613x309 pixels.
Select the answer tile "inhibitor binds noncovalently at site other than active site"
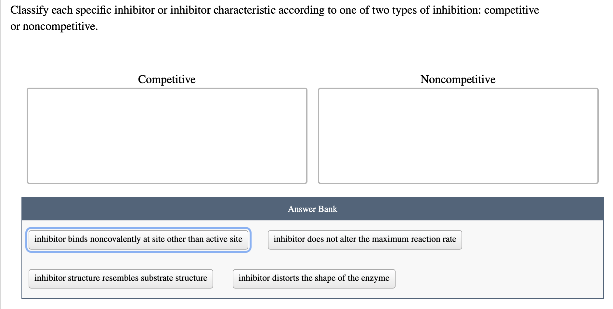139,240
